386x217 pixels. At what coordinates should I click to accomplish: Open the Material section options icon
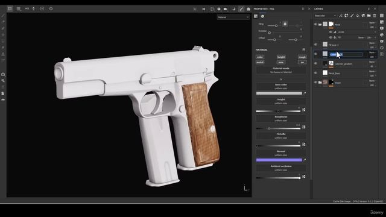click(303, 49)
